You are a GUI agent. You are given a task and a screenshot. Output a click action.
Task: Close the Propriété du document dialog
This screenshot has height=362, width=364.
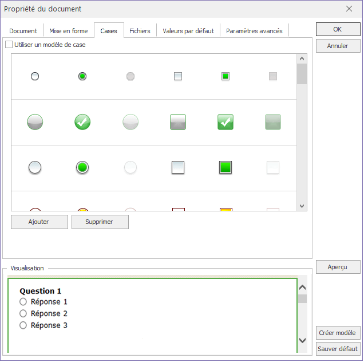tap(349, 9)
